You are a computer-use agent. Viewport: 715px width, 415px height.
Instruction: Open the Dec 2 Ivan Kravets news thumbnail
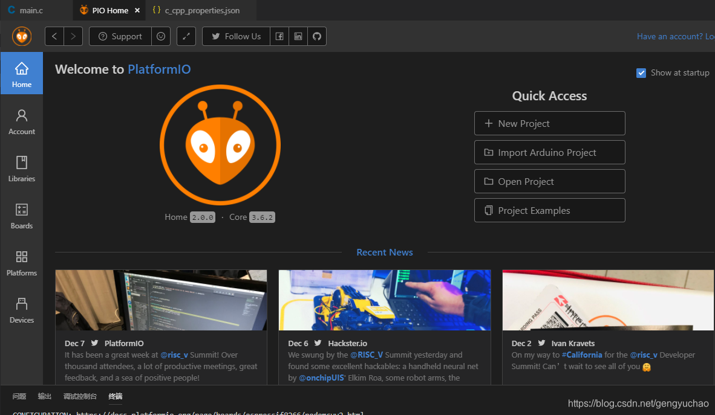(608, 300)
